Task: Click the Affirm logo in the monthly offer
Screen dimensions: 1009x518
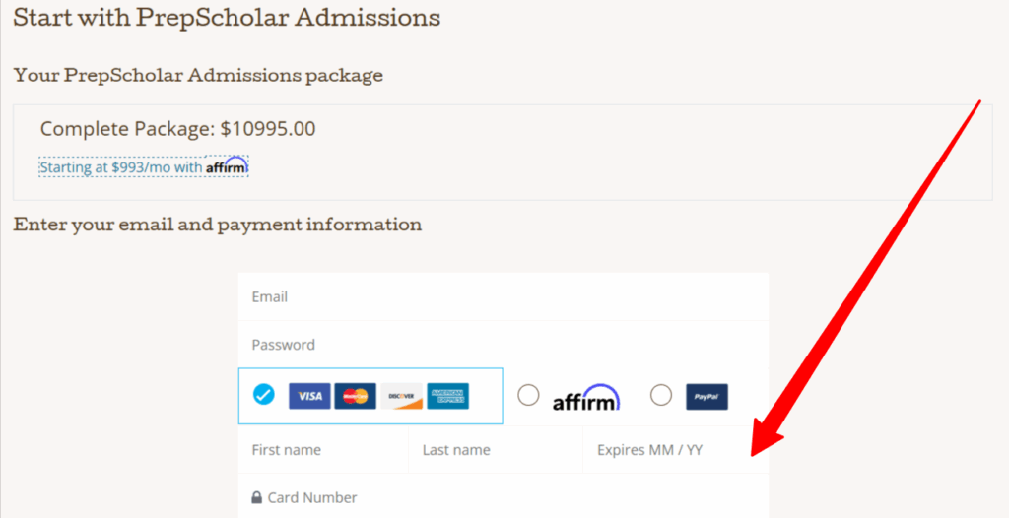Action: pyautogui.click(x=227, y=166)
